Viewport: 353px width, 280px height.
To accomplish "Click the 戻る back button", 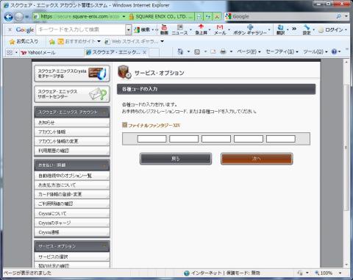I will coord(176,159).
